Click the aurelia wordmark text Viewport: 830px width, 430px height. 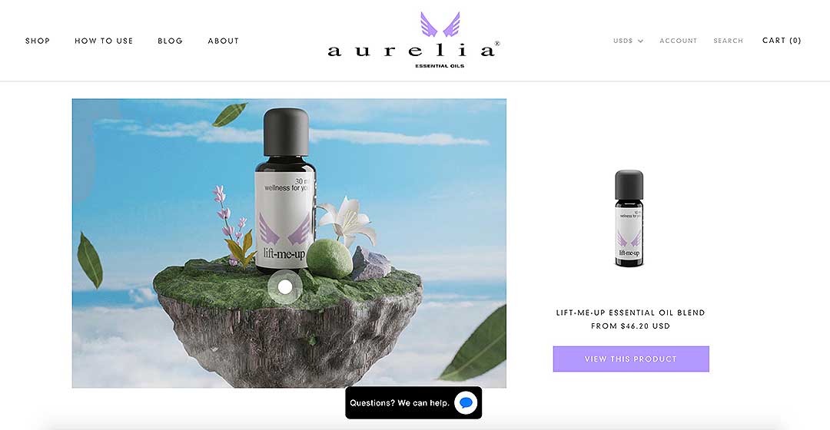pos(413,50)
